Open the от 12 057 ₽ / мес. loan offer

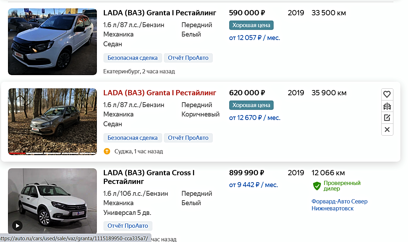[255, 38]
